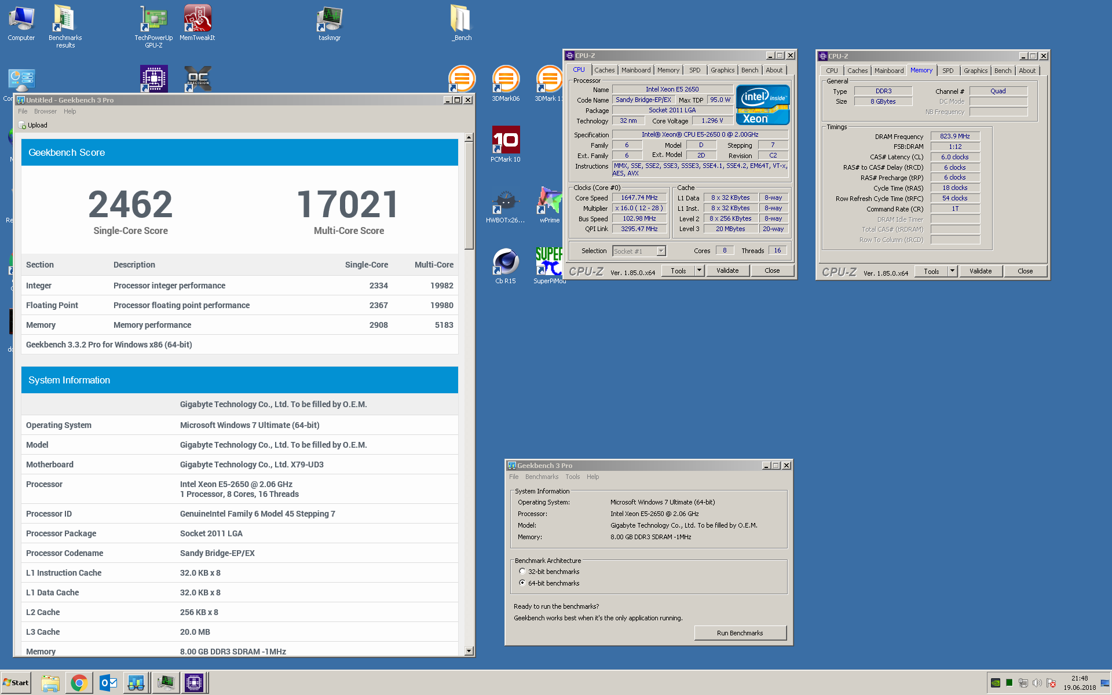Click the Upload icon in Geekbench toolbar
Viewport: 1112px width, 695px height.
click(x=22, y=125)
